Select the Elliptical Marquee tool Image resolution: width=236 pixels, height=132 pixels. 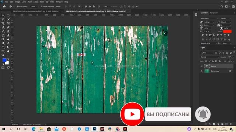8,15
